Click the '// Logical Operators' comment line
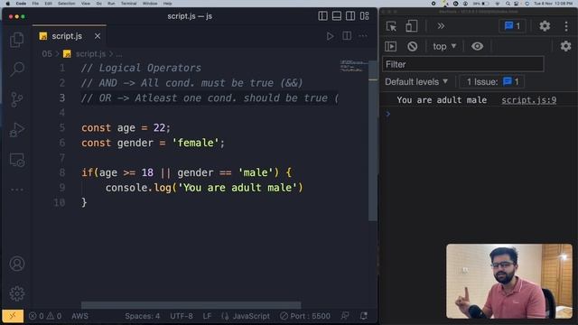 [141, 68]
